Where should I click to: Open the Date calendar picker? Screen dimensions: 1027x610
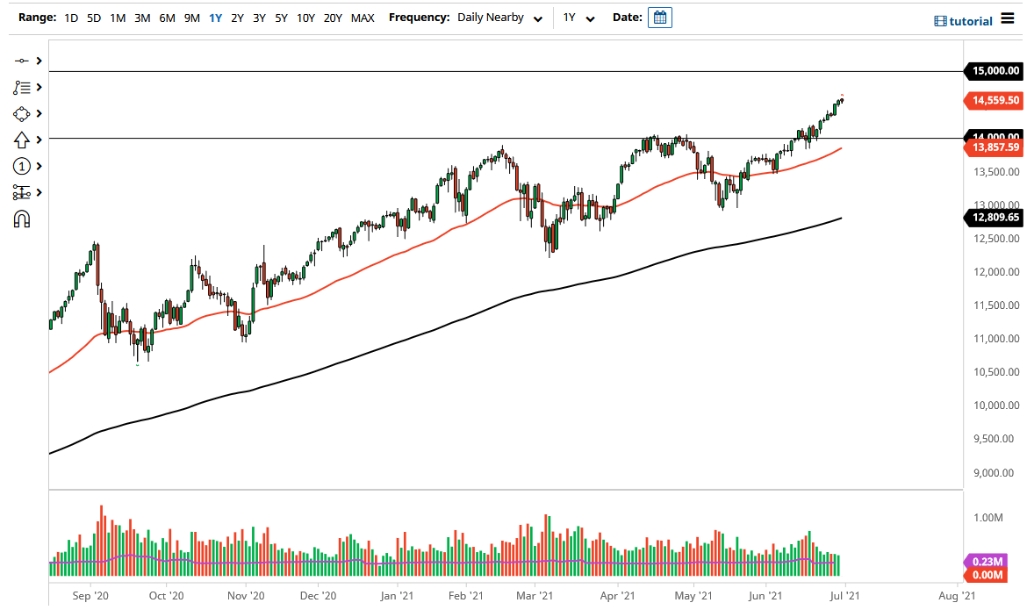tap(659, 17)
